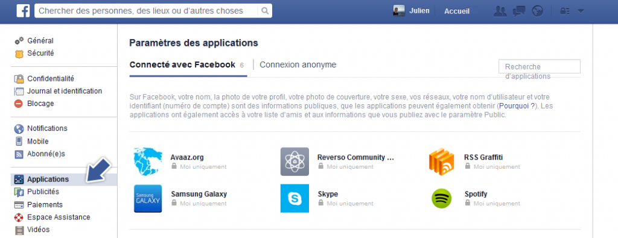Open the Pourquoi ? link

517,106
